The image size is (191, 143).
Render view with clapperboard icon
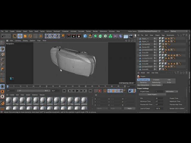coord(69,36)
